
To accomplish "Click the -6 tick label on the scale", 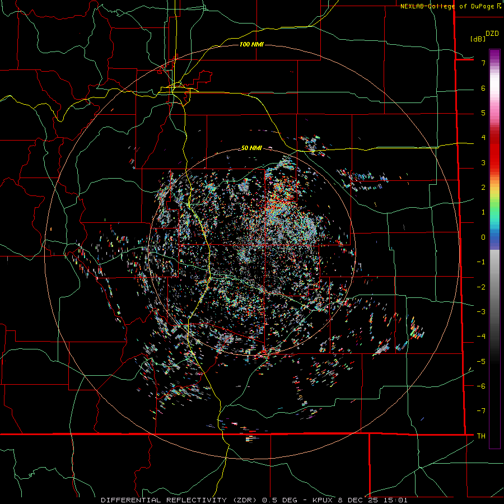I will point(481,386).
